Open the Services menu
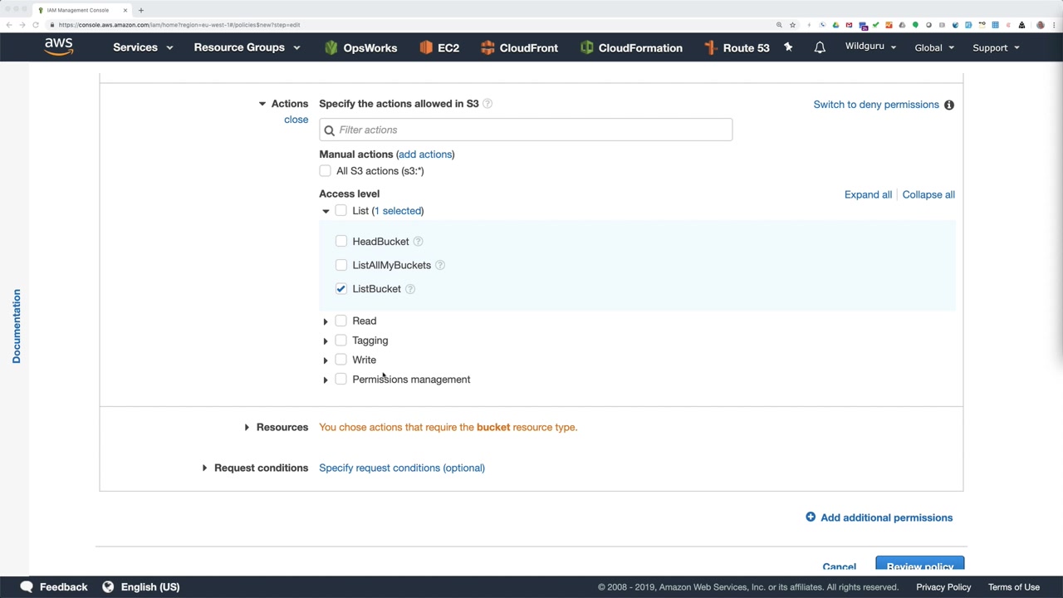 pos(142,47)
